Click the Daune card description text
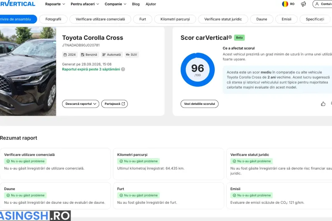The height and width of the screenshot is (221, 332). point(55,203)
